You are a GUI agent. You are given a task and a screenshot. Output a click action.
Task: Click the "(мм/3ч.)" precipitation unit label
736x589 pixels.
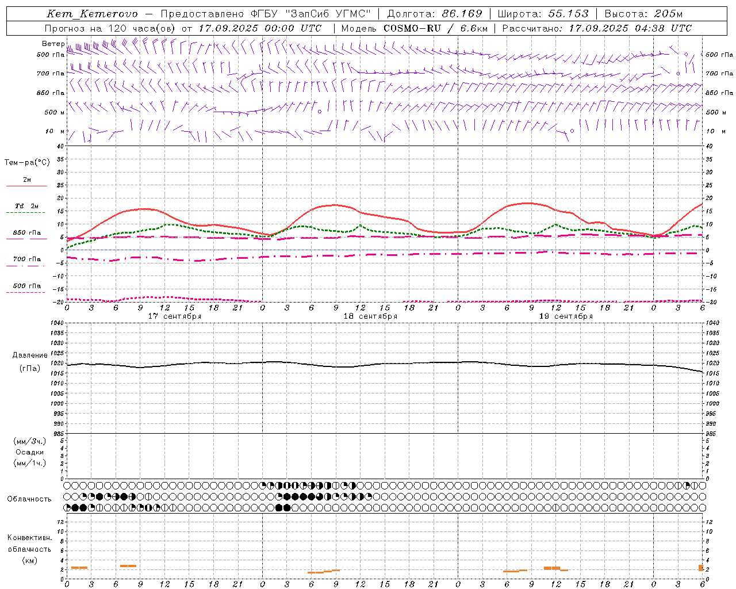(30, 441)
